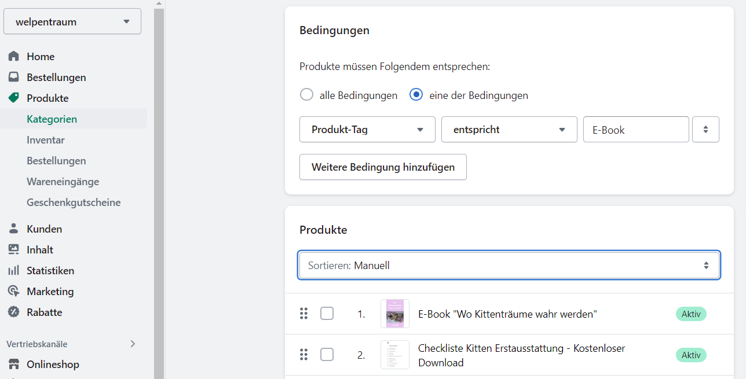This screenshot has width=746, height=379.
Task: Click 'Weitere Bedingung hinzufügen' button
Action: pyautogui.click(x=383, y=167)
